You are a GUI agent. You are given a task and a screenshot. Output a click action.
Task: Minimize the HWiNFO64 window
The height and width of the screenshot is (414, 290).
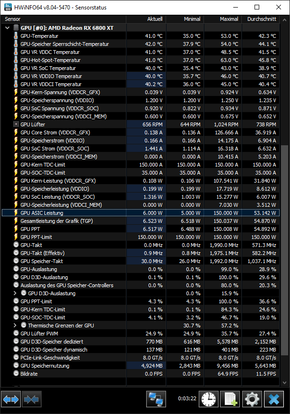coord(236,7)
